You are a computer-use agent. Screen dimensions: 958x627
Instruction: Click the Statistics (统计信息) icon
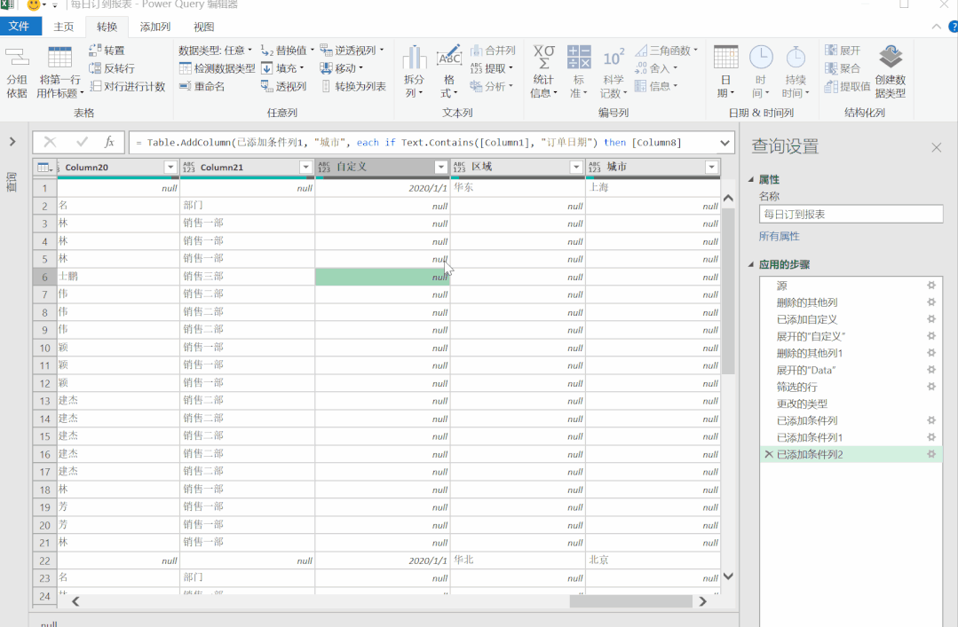(543, 57)
